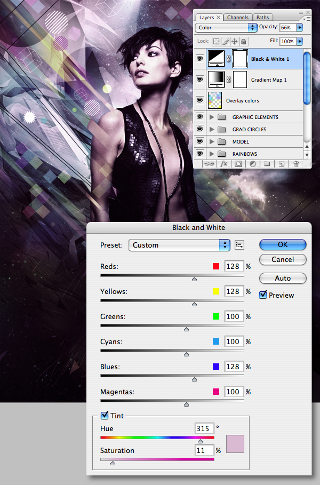This screenshot has width=320, height=485.
Task: Click the Saturation slider handle
Action: point(113,463)
